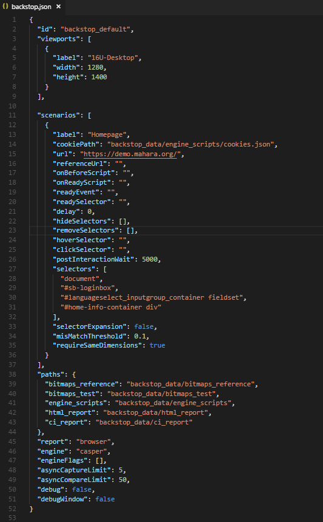Click the "paths" key
Viewport: 323px width, 522px height.
(51, 374)
